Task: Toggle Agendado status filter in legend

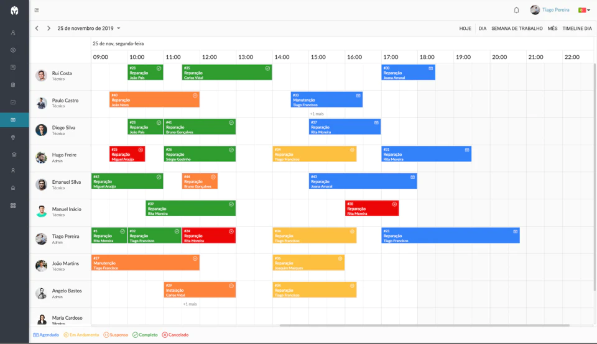Action: tap(46, 335)
